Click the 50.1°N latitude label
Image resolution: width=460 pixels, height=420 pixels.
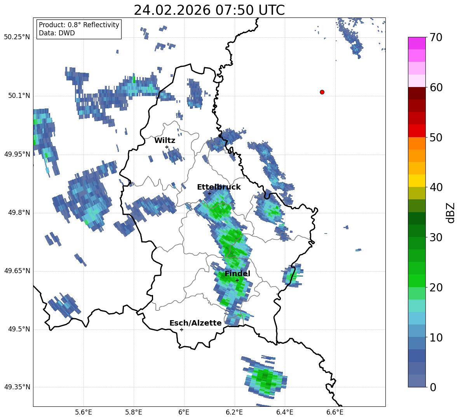19,96
